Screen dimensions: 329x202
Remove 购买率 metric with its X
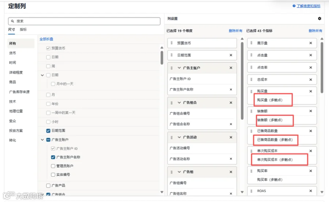[311, 171]
